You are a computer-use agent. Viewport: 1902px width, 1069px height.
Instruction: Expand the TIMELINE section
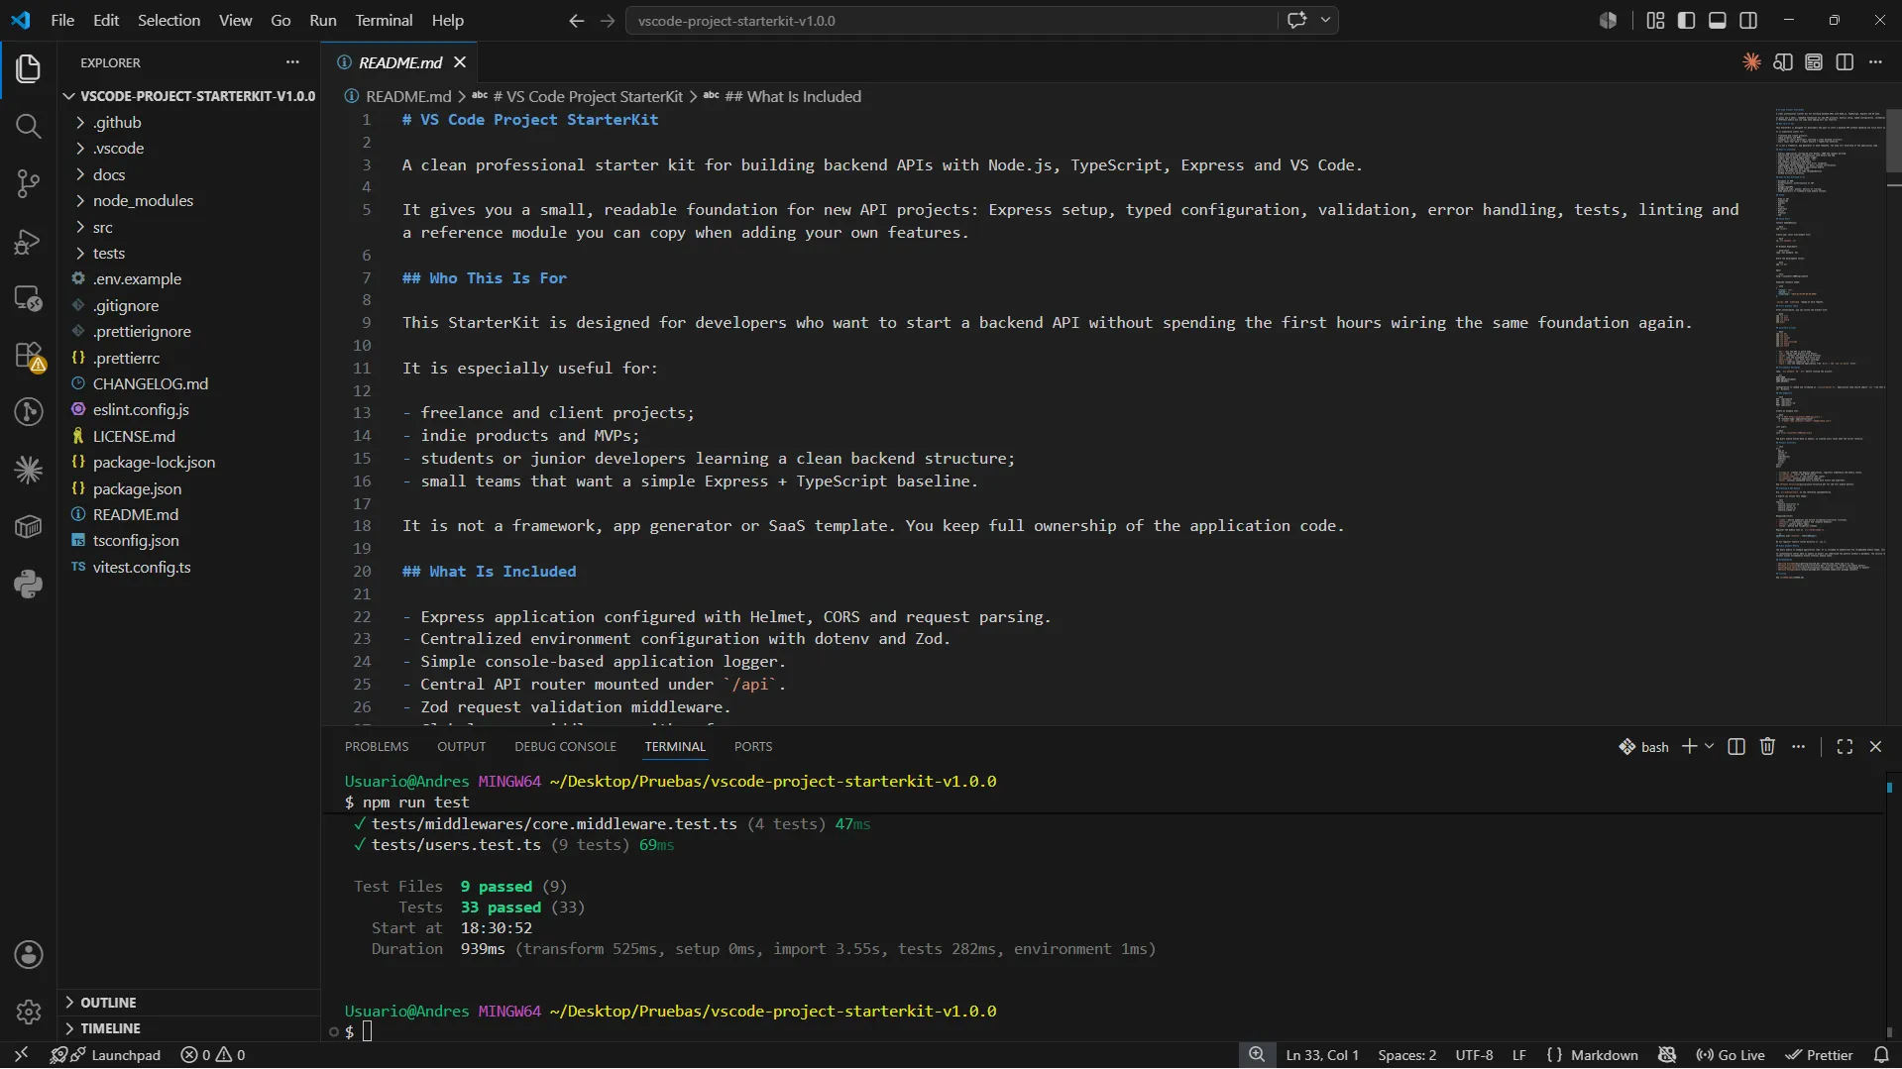(188, 1028)
